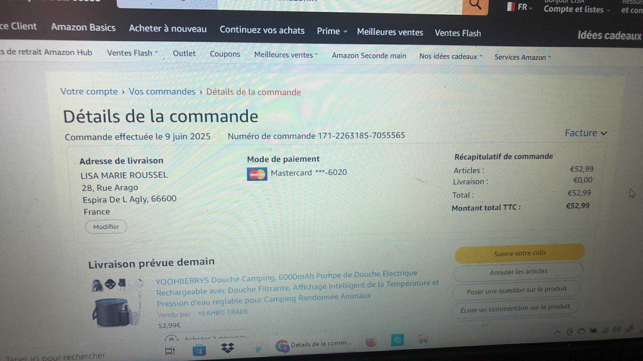Open Microsoft Store from the taskbar
643x361 pixels.
click(199, 350)
